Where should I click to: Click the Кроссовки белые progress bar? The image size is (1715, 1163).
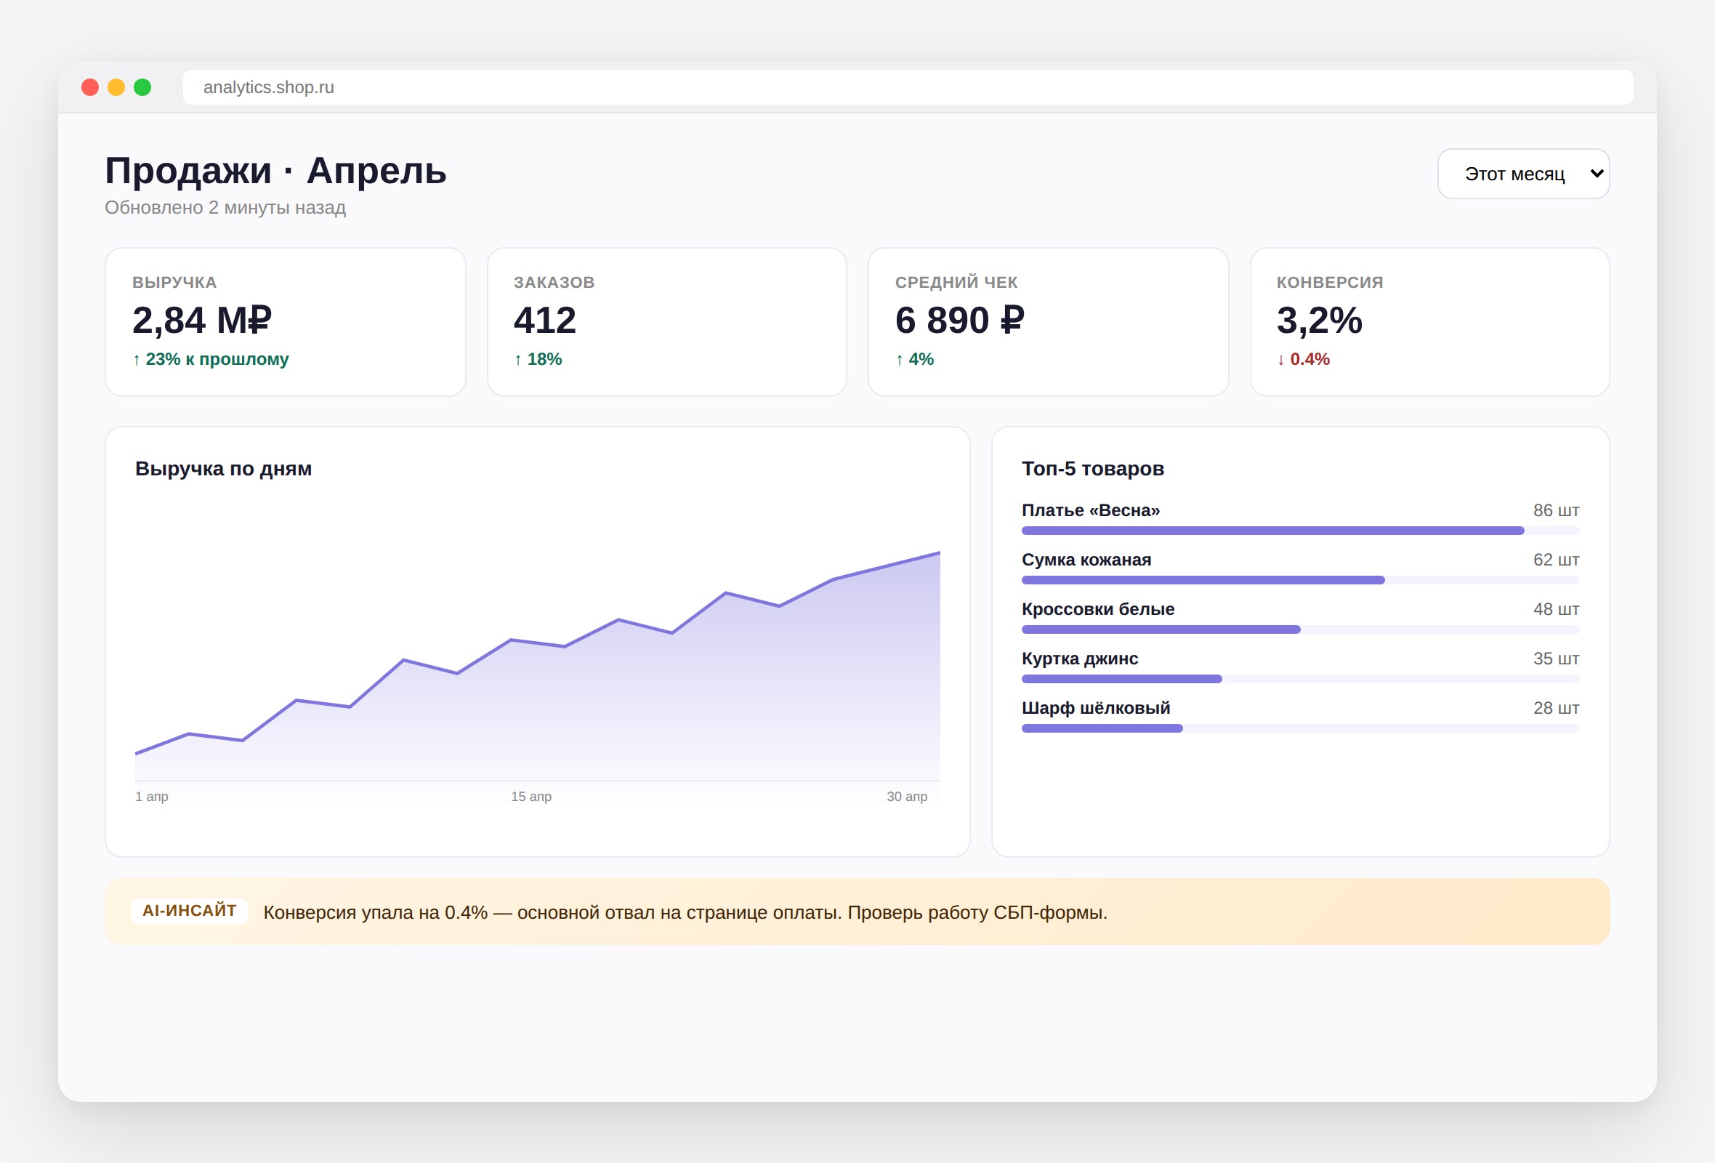point(1300,629)
